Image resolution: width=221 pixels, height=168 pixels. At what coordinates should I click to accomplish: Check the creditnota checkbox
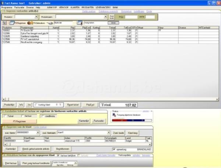pos(43,116)
